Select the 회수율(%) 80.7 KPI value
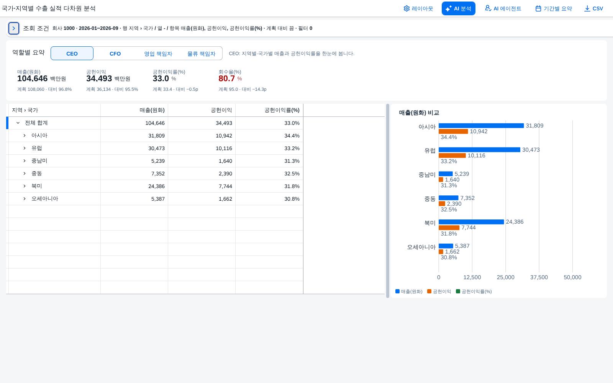 tap(227, 79)
